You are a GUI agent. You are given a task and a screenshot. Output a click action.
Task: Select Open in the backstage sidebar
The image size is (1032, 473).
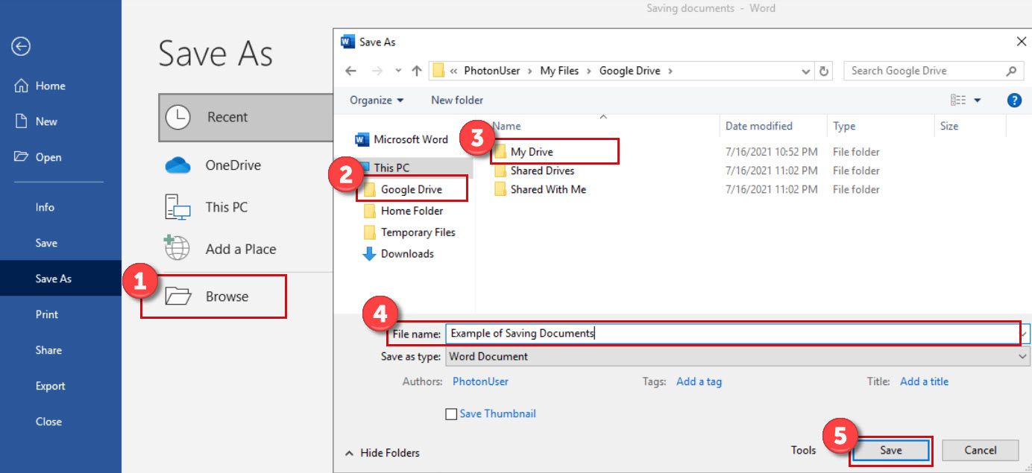tap(38, 157)
